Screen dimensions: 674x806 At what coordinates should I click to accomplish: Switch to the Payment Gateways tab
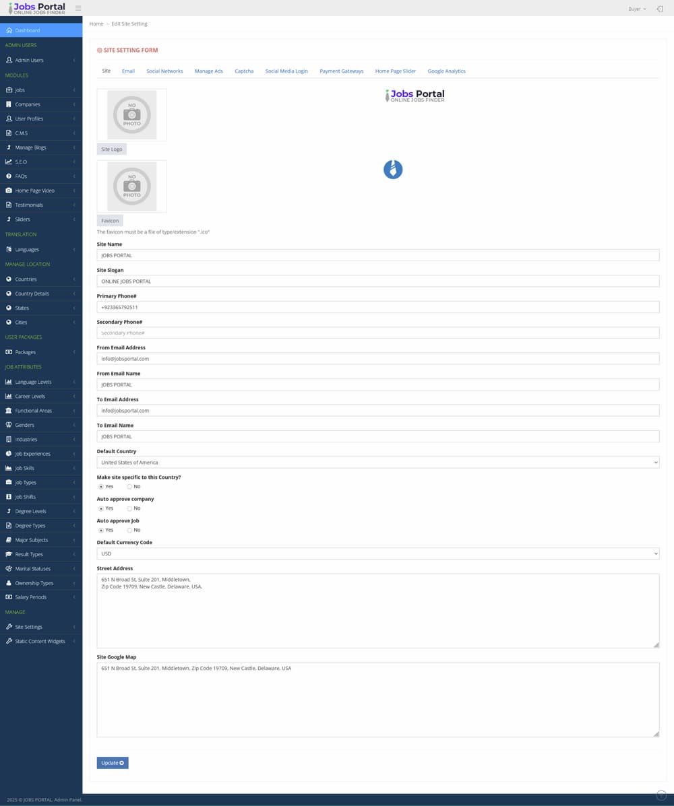click(x=342, y=71)
